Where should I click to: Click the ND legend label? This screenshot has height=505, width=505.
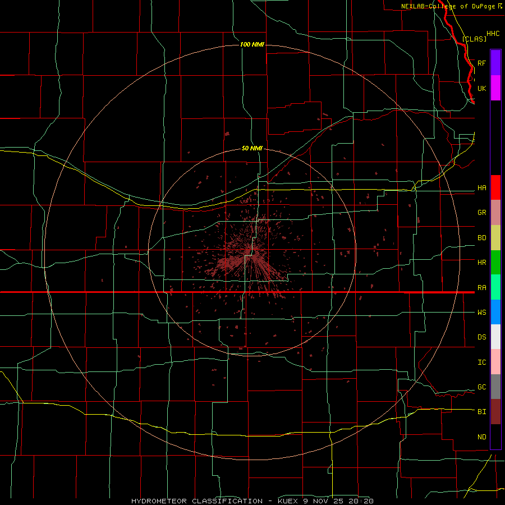pyautogui.click(x=481, y=437)
